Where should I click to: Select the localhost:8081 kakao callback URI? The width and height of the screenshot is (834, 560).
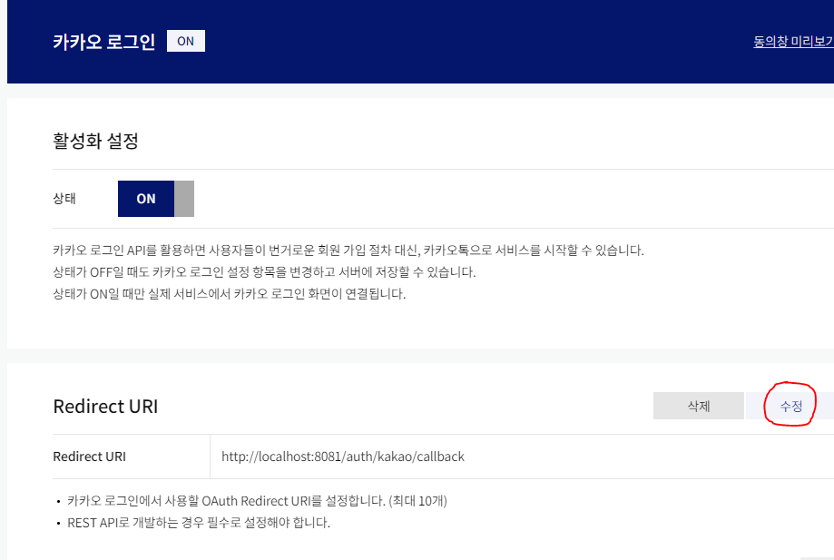(343, 457)
